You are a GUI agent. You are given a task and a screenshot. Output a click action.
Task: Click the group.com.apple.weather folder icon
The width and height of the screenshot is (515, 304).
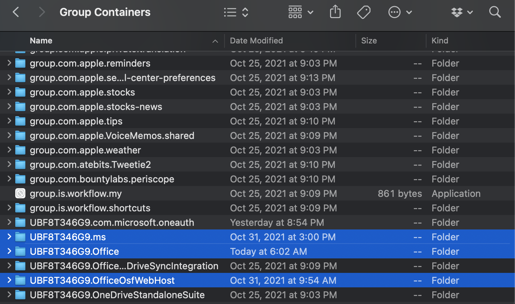[x=20, y=150]
